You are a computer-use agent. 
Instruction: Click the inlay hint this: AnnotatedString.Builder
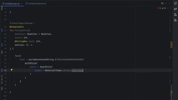click(70, 59)
